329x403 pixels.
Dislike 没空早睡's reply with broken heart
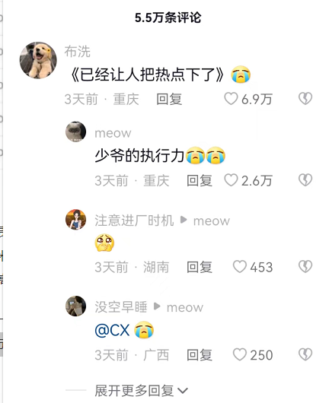(305, 354)
